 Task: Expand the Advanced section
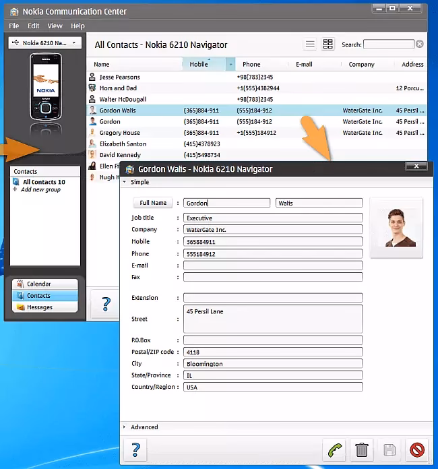(x=125, y=427)
